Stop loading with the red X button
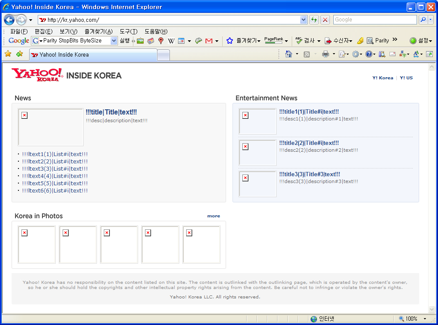This screenshot has height=325, width=438. pyautogui.click(x=325, y=20)
